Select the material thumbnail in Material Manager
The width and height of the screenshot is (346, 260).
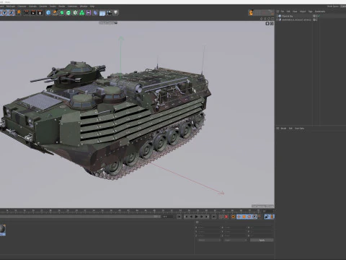3,230
